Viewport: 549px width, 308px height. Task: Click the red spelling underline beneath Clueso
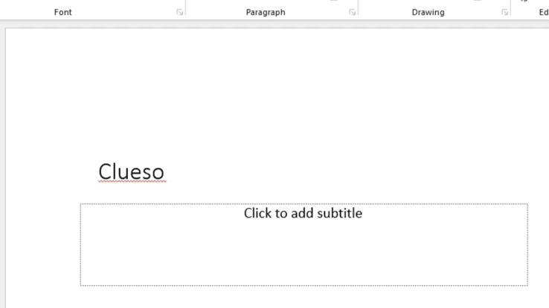click(132, 181)
